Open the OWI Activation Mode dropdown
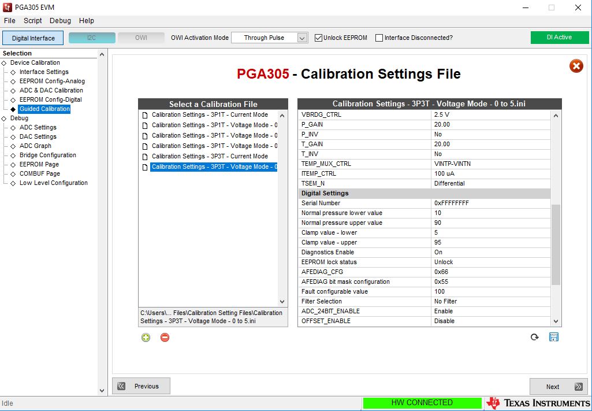Viewport: 592px width, 411px height. pos(301,38)
